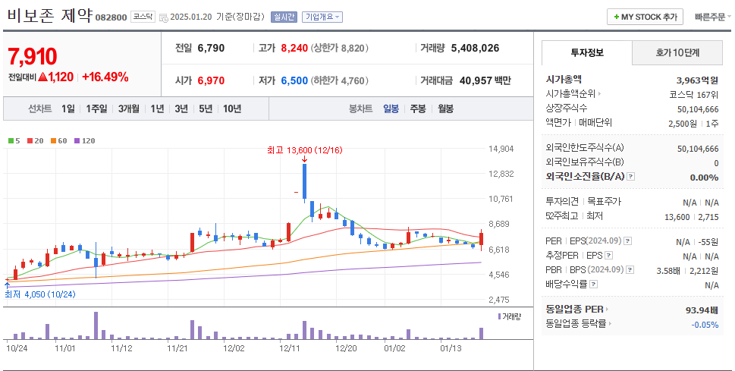Click the PBR BPS(2024.09) help icon
The height and width of the screenshot is (371, 735).
[630, 269]
